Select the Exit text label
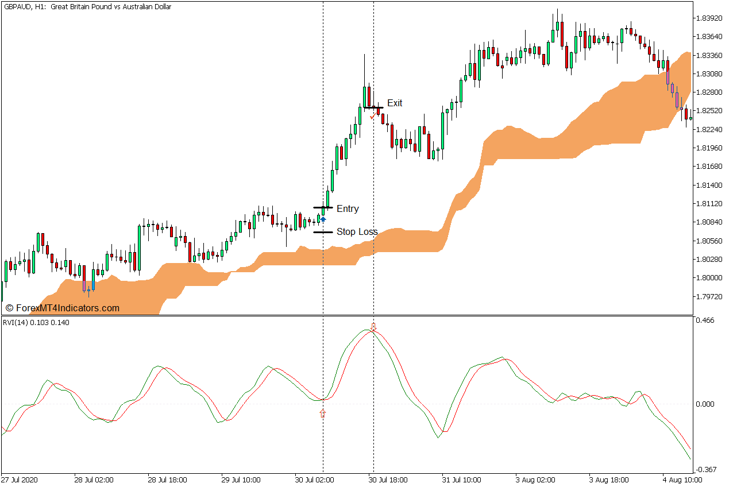Screen dimensions: 733x487 tap(395, 103)
